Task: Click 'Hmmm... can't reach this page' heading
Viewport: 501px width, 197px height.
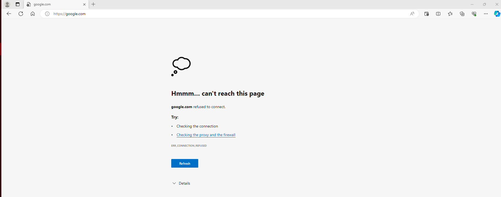Action: [x=218, y=94]
